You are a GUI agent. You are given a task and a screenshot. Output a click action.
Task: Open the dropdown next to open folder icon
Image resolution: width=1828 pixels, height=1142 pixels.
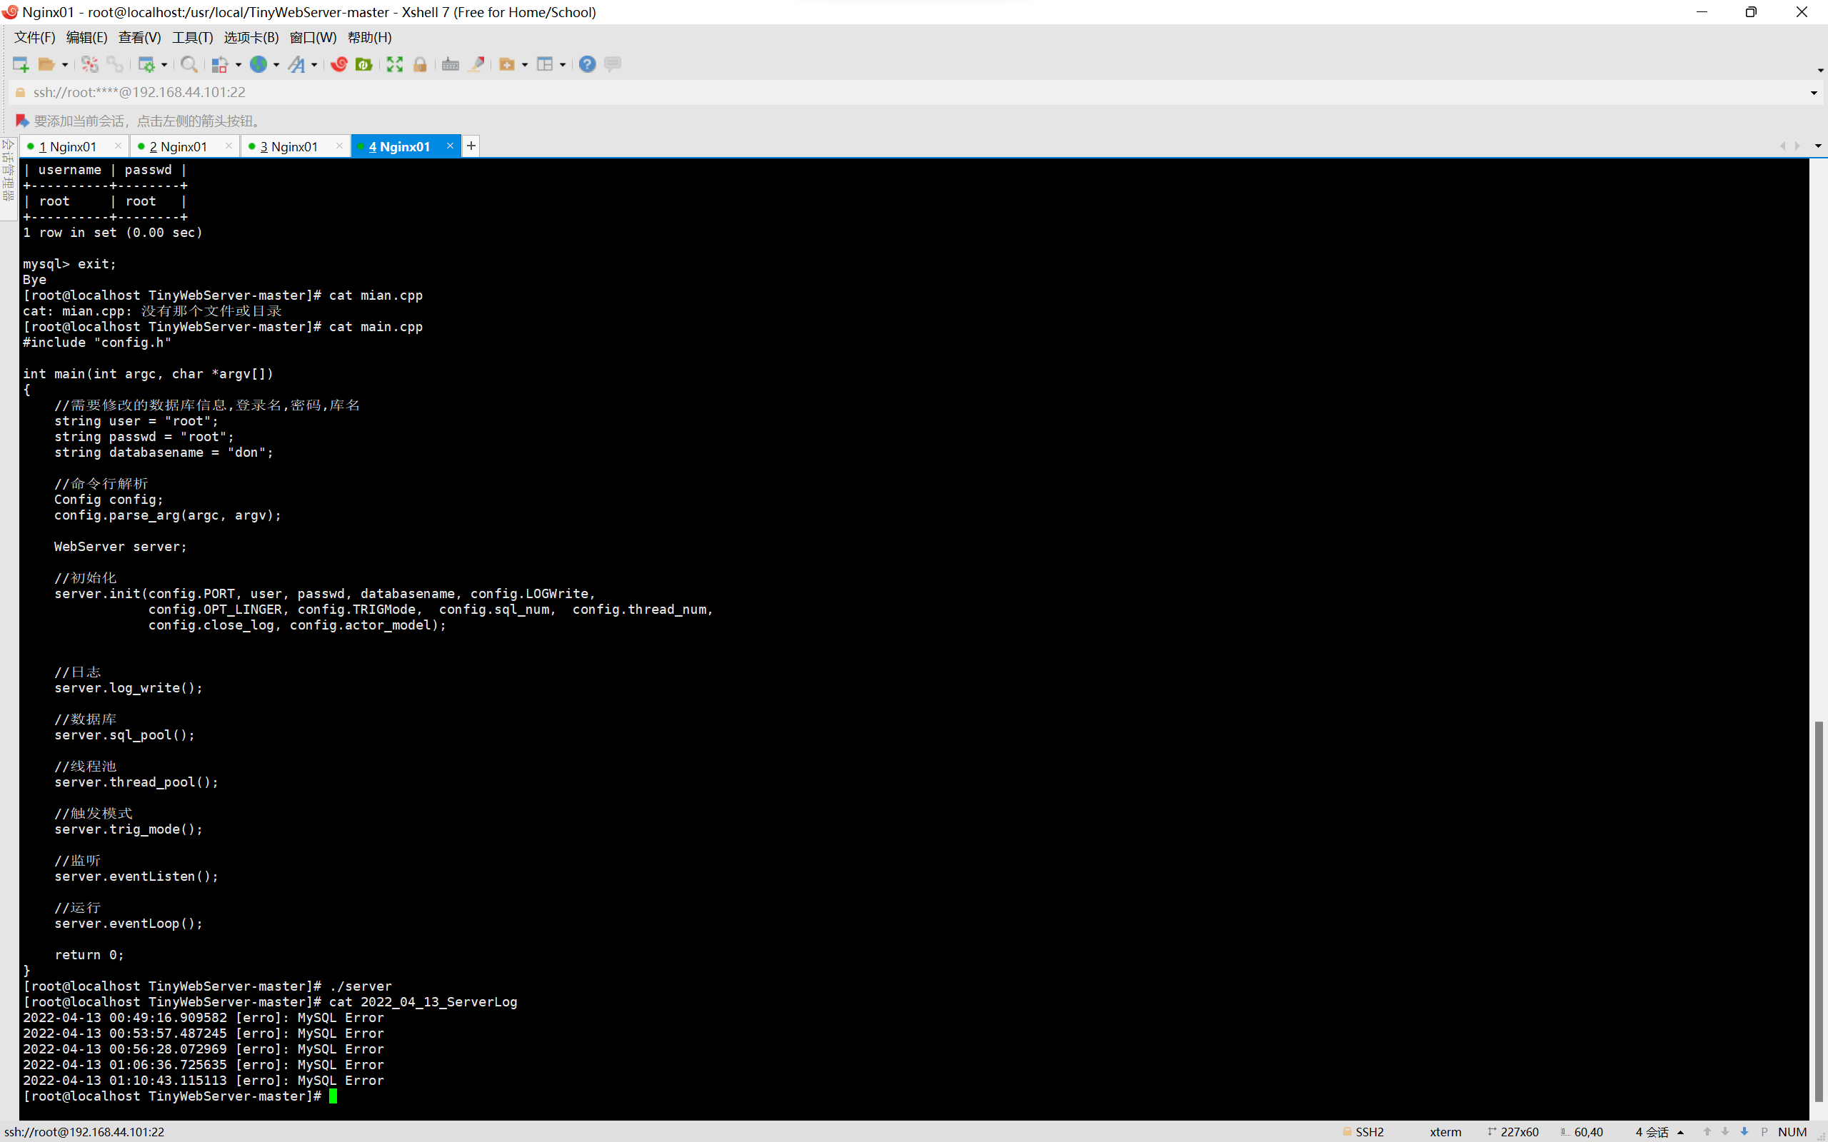point(64,64)
